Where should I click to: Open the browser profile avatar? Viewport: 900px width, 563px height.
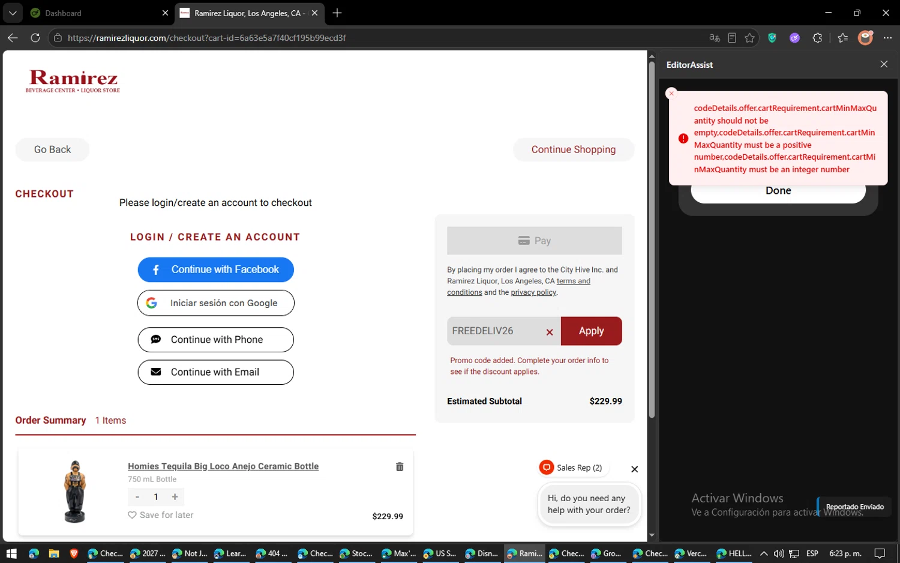(865, 38)
